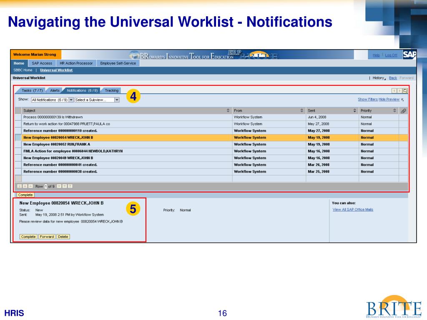Image resolution: width=427 pixels, height=320 pixels.
Task: Sort the From column
Action: (302, 110)
